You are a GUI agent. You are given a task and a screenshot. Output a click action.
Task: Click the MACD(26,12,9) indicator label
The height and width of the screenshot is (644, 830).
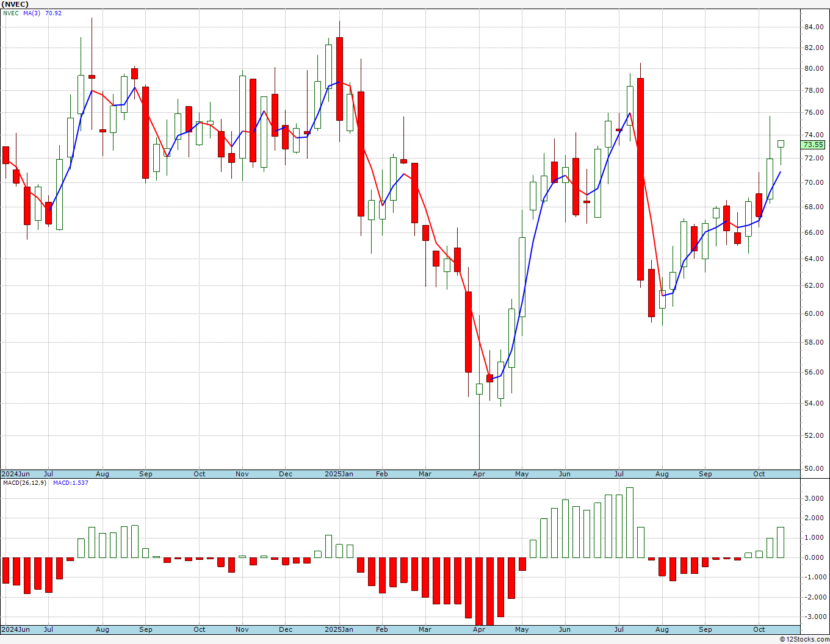click(x=24, y=483)
